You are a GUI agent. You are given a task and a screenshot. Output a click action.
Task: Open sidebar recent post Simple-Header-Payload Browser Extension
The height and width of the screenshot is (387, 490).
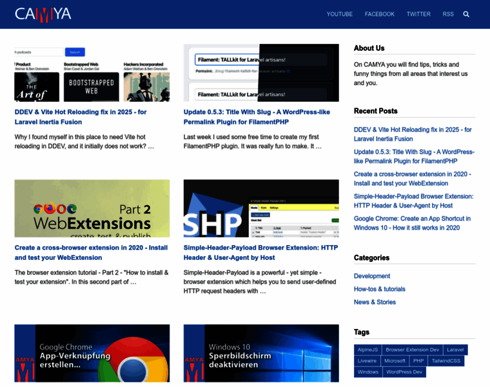[x=413, y=201]
